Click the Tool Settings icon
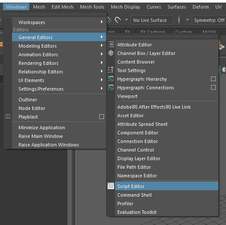226x225 pixels. (111, 70)
